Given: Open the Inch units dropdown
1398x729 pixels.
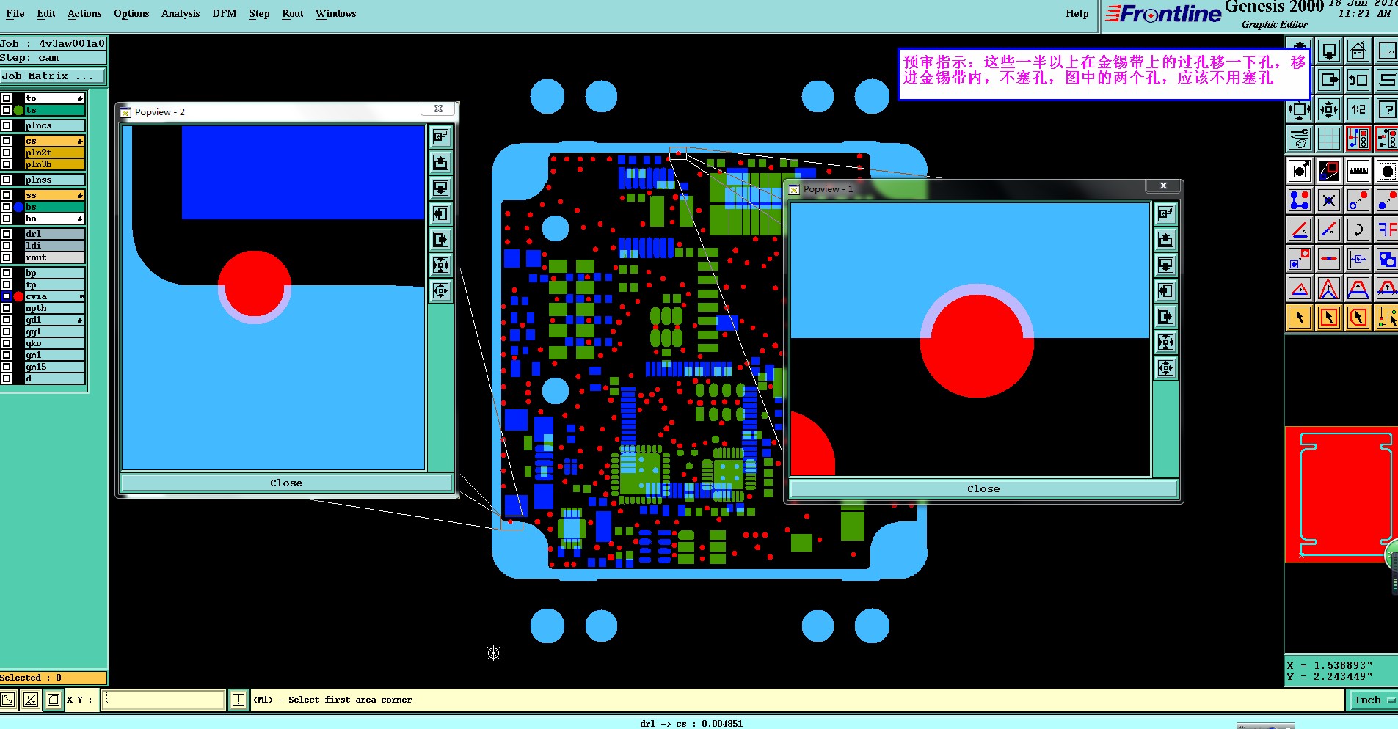Looking at the screenshot, I should coord(1372,700).
